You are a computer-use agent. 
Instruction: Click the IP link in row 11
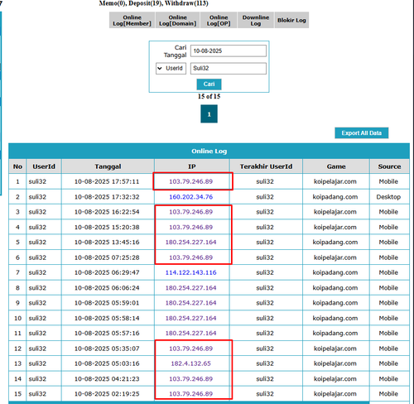point(191,333)
